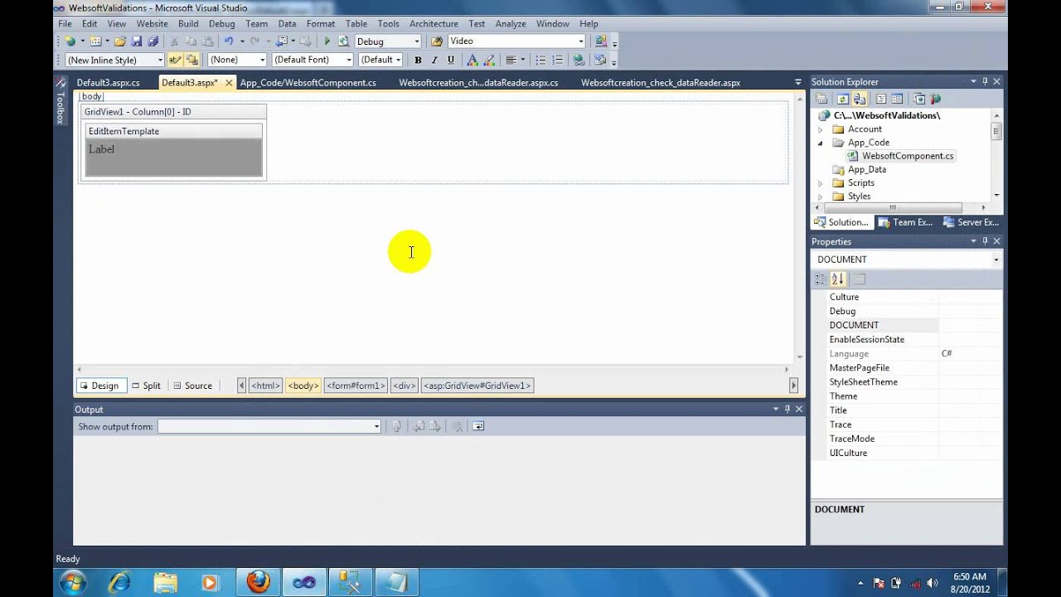
Task: Select the App_Data folder
Action: [867, 170]
